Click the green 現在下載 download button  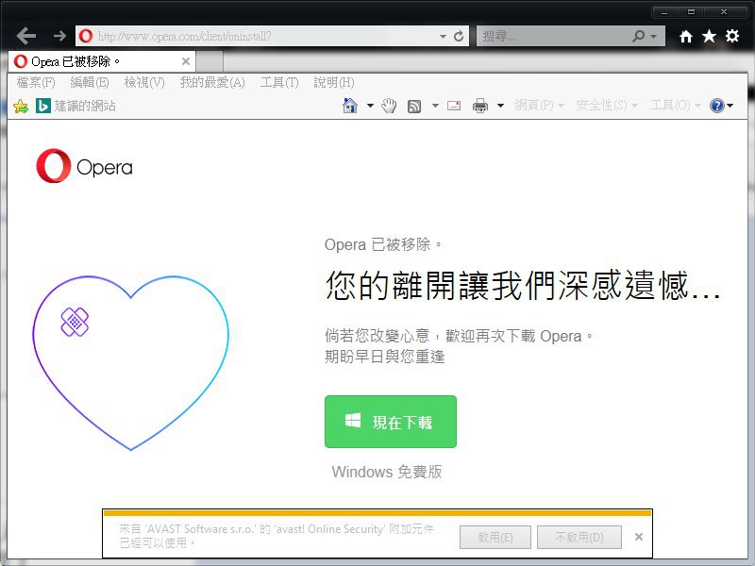391,422
